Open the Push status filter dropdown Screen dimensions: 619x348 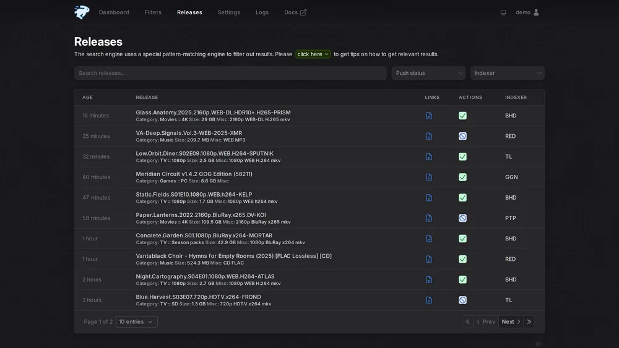click(428, 73)
